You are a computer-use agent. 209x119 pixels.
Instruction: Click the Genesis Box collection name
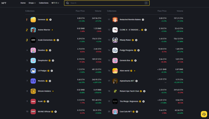(125, 60)
